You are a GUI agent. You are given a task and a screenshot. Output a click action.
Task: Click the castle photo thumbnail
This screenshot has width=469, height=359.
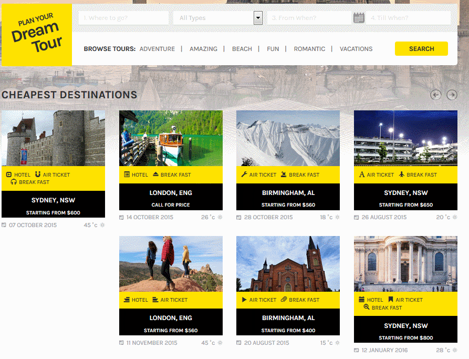53,138
